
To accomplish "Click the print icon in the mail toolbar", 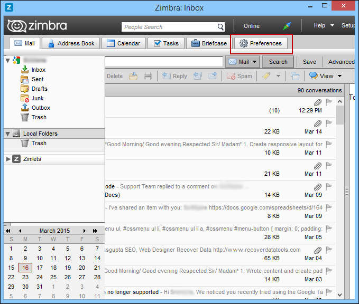I will click(148, 76).
